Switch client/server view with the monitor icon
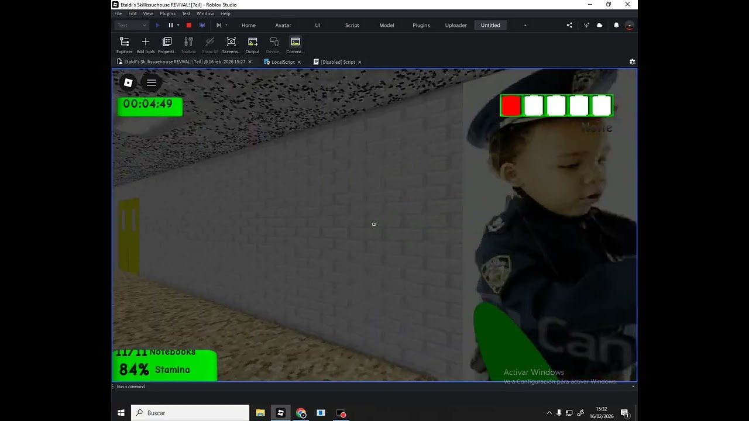This screenshot has width=749, height=421. point(202,25)
